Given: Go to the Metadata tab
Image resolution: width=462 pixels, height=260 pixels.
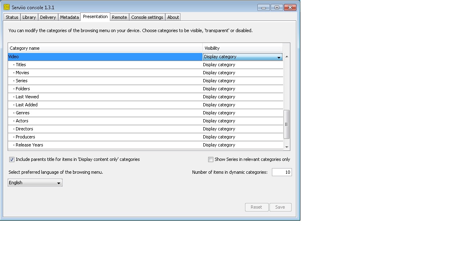Looking at the screenshot, I should click(x=69, y=17).
